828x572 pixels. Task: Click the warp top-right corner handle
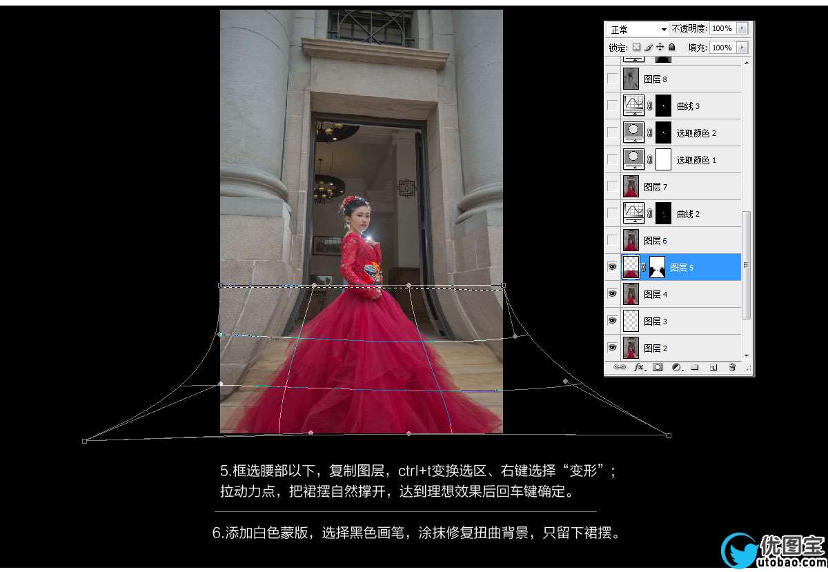click(503, 284)
